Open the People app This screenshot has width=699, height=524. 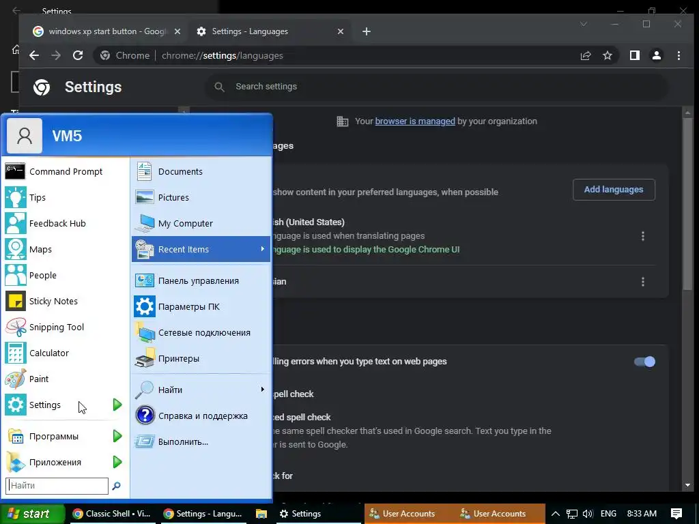[65, 276]
